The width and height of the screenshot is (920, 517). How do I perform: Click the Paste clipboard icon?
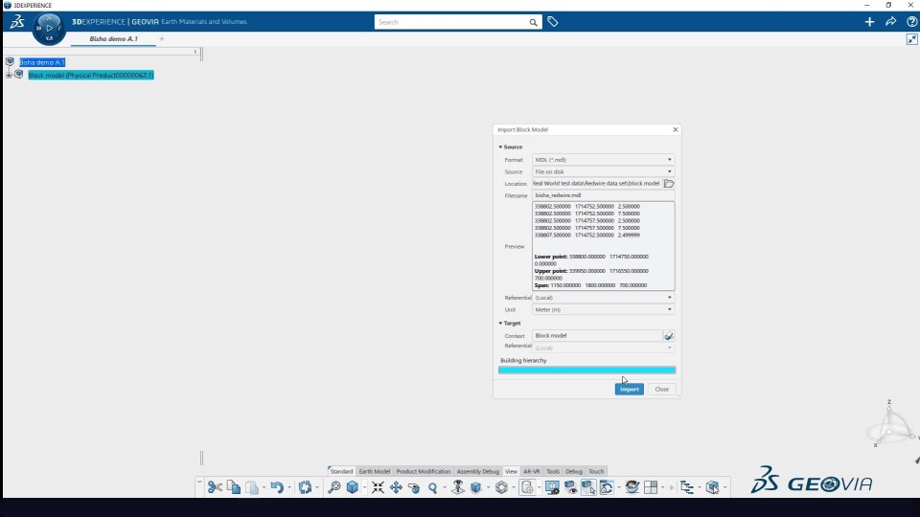pyautogui.click(x=252, y=487)
